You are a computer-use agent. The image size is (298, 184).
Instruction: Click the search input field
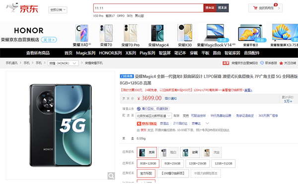[x=149, y=8]
